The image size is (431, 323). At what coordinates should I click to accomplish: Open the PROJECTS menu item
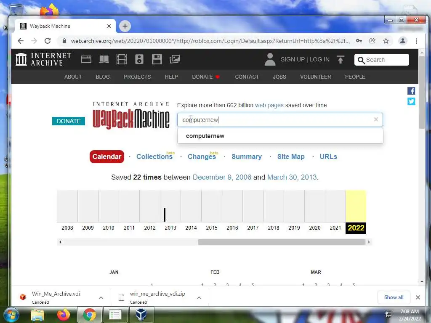(137, 77)
